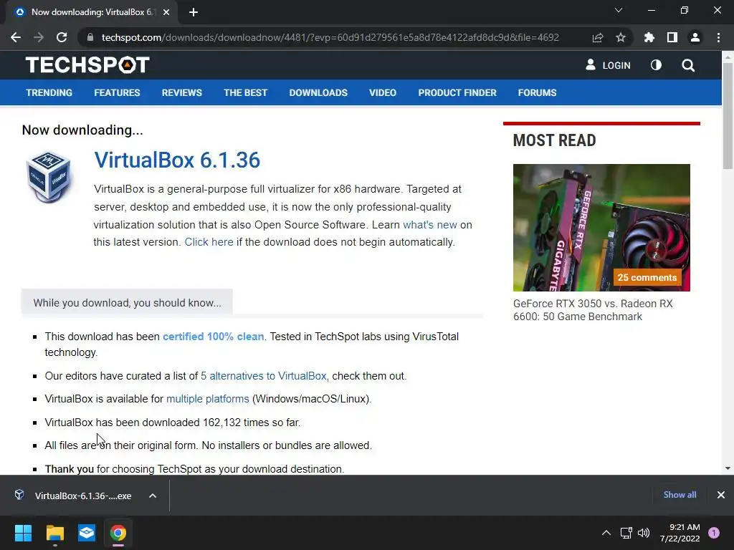Show hidden system tray icons
This screenshot has width=734, height=550.
[x=606, y=533]
